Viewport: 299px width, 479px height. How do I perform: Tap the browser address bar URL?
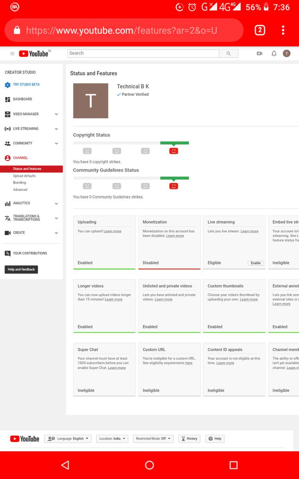(x=122, y=30)
